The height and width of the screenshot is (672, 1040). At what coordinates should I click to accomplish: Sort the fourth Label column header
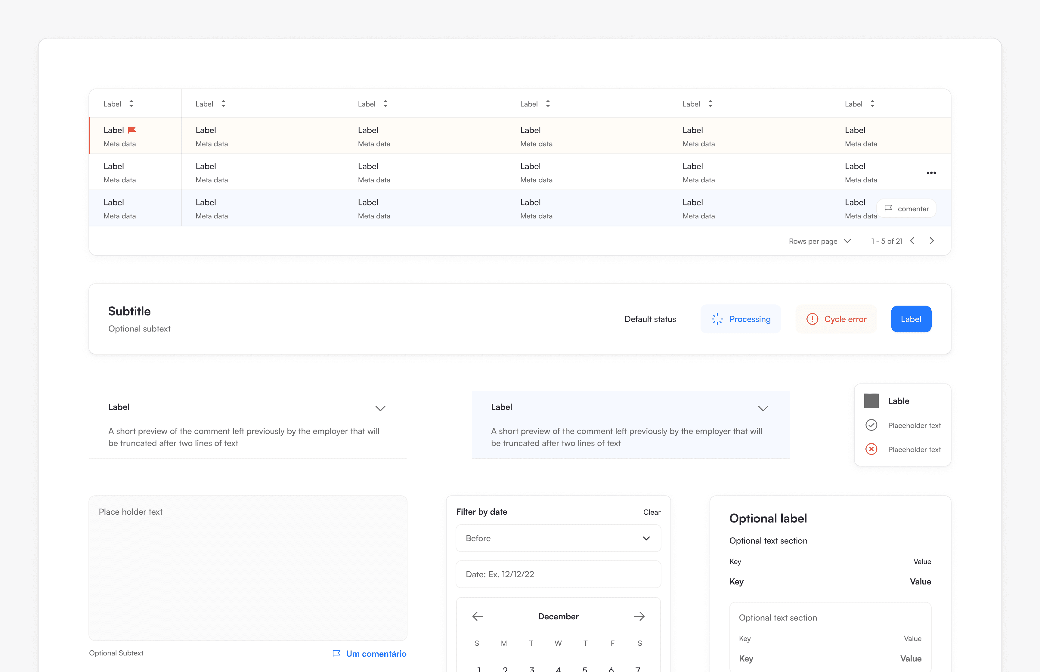(548, 104)
